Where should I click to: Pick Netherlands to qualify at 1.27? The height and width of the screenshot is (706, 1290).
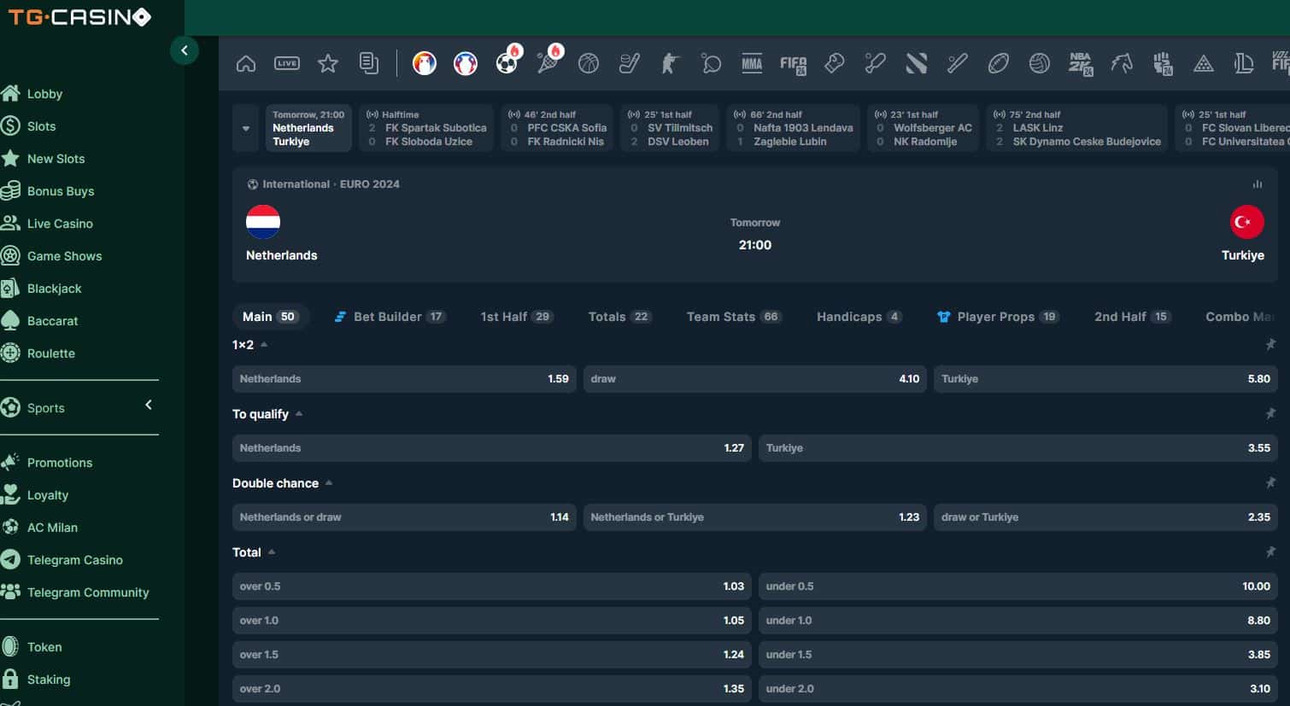tap(492, 448)
